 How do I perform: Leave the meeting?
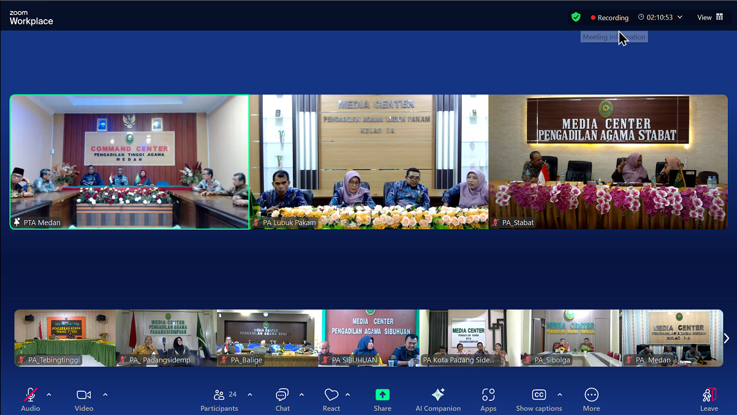tap(709, 399)
